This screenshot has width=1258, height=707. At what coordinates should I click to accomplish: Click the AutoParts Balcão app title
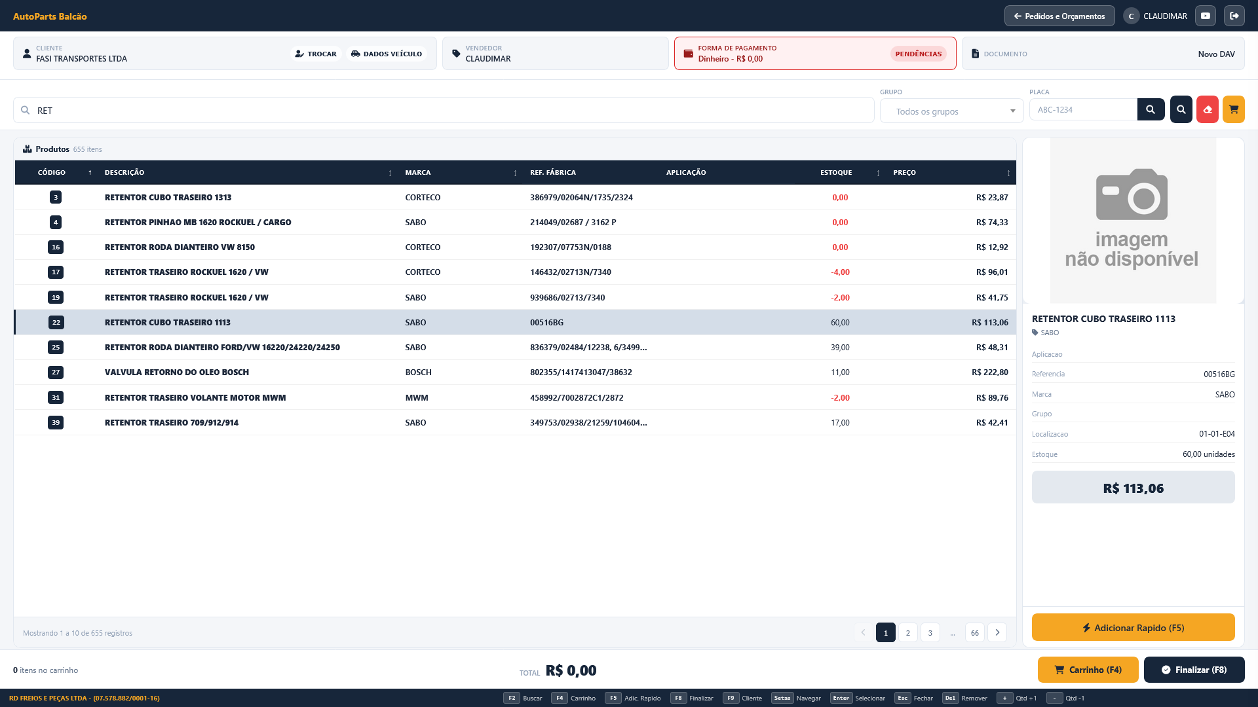[50, 16]
